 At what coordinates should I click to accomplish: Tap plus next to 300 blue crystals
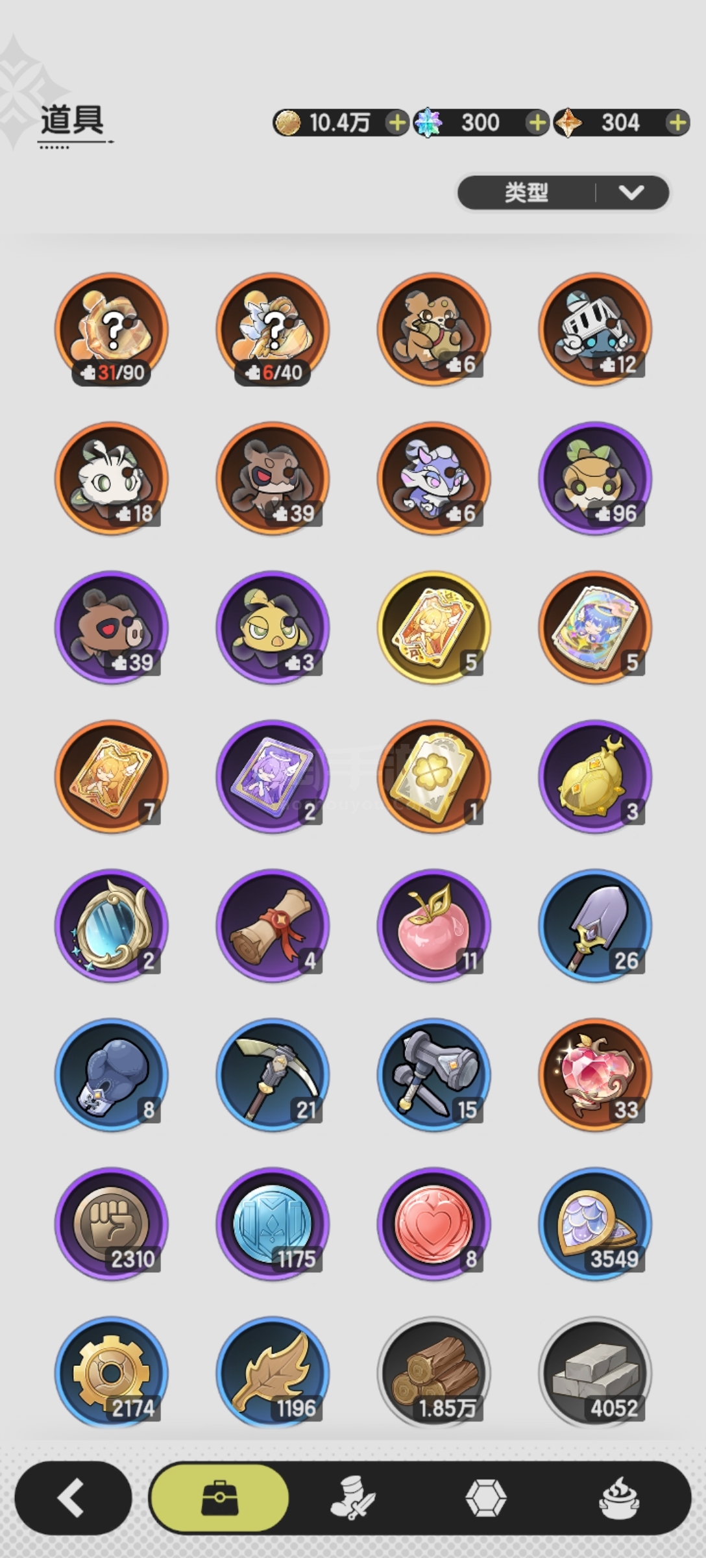click(x=537, y=122)
